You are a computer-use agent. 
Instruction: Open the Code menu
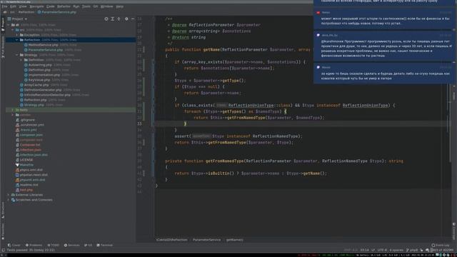click(x=51, y=6)
